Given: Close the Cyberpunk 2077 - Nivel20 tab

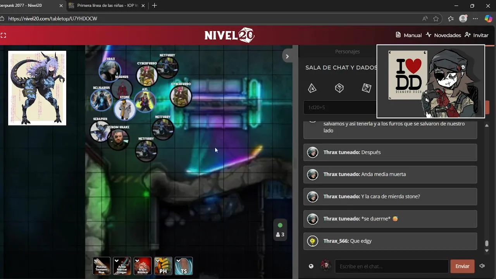Looking at the screenshot, I should pos(61,5).
